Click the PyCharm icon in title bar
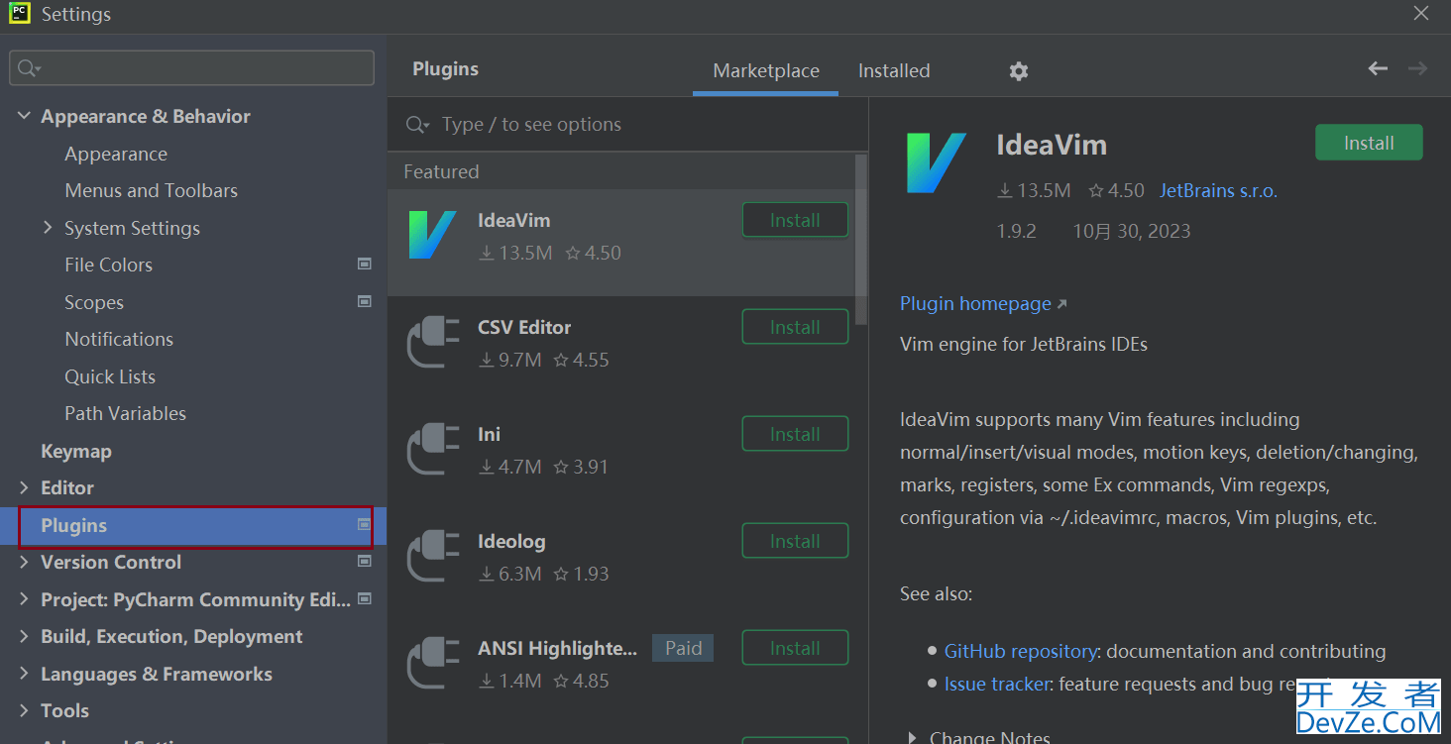Screen dimensions: 1451x744 [x=20, y=14]
